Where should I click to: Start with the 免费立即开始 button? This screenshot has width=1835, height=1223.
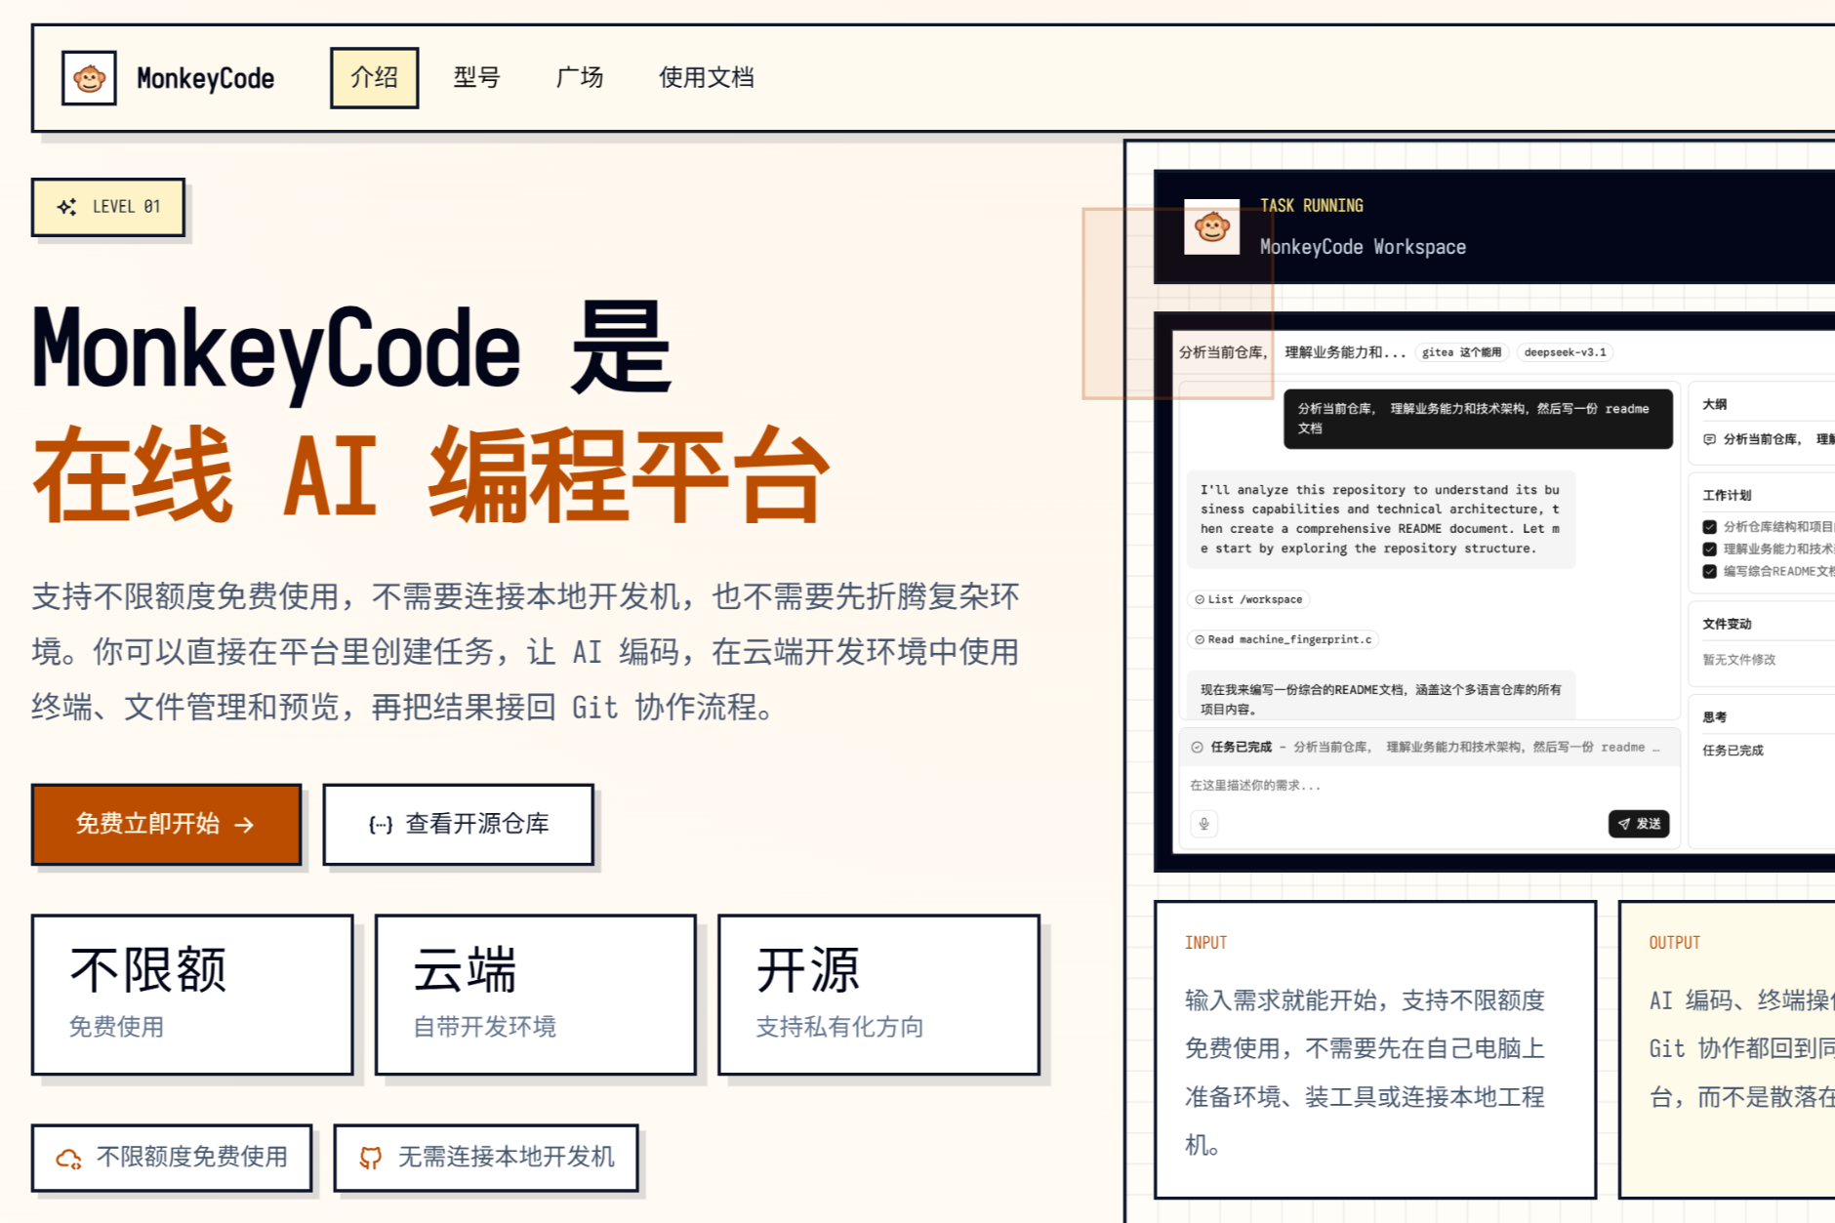[166, 824]
